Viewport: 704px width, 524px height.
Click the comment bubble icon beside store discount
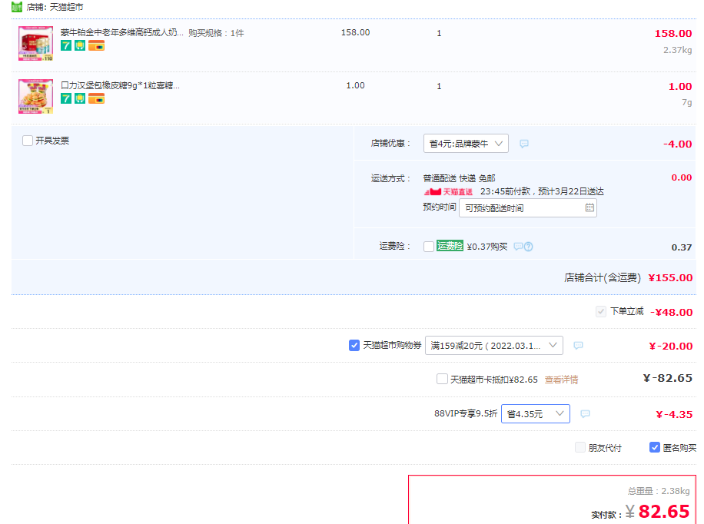point(524,144)
